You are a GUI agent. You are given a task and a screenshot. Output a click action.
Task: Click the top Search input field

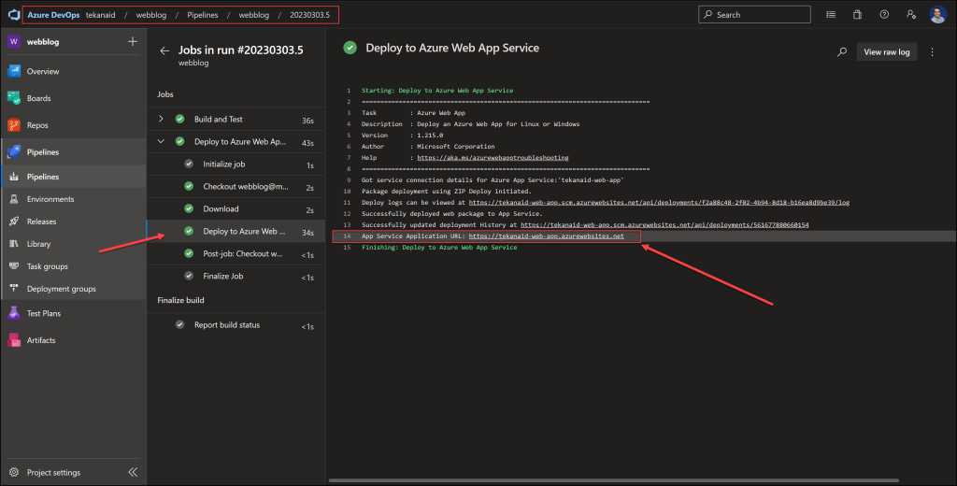click(x=754, y=15)
